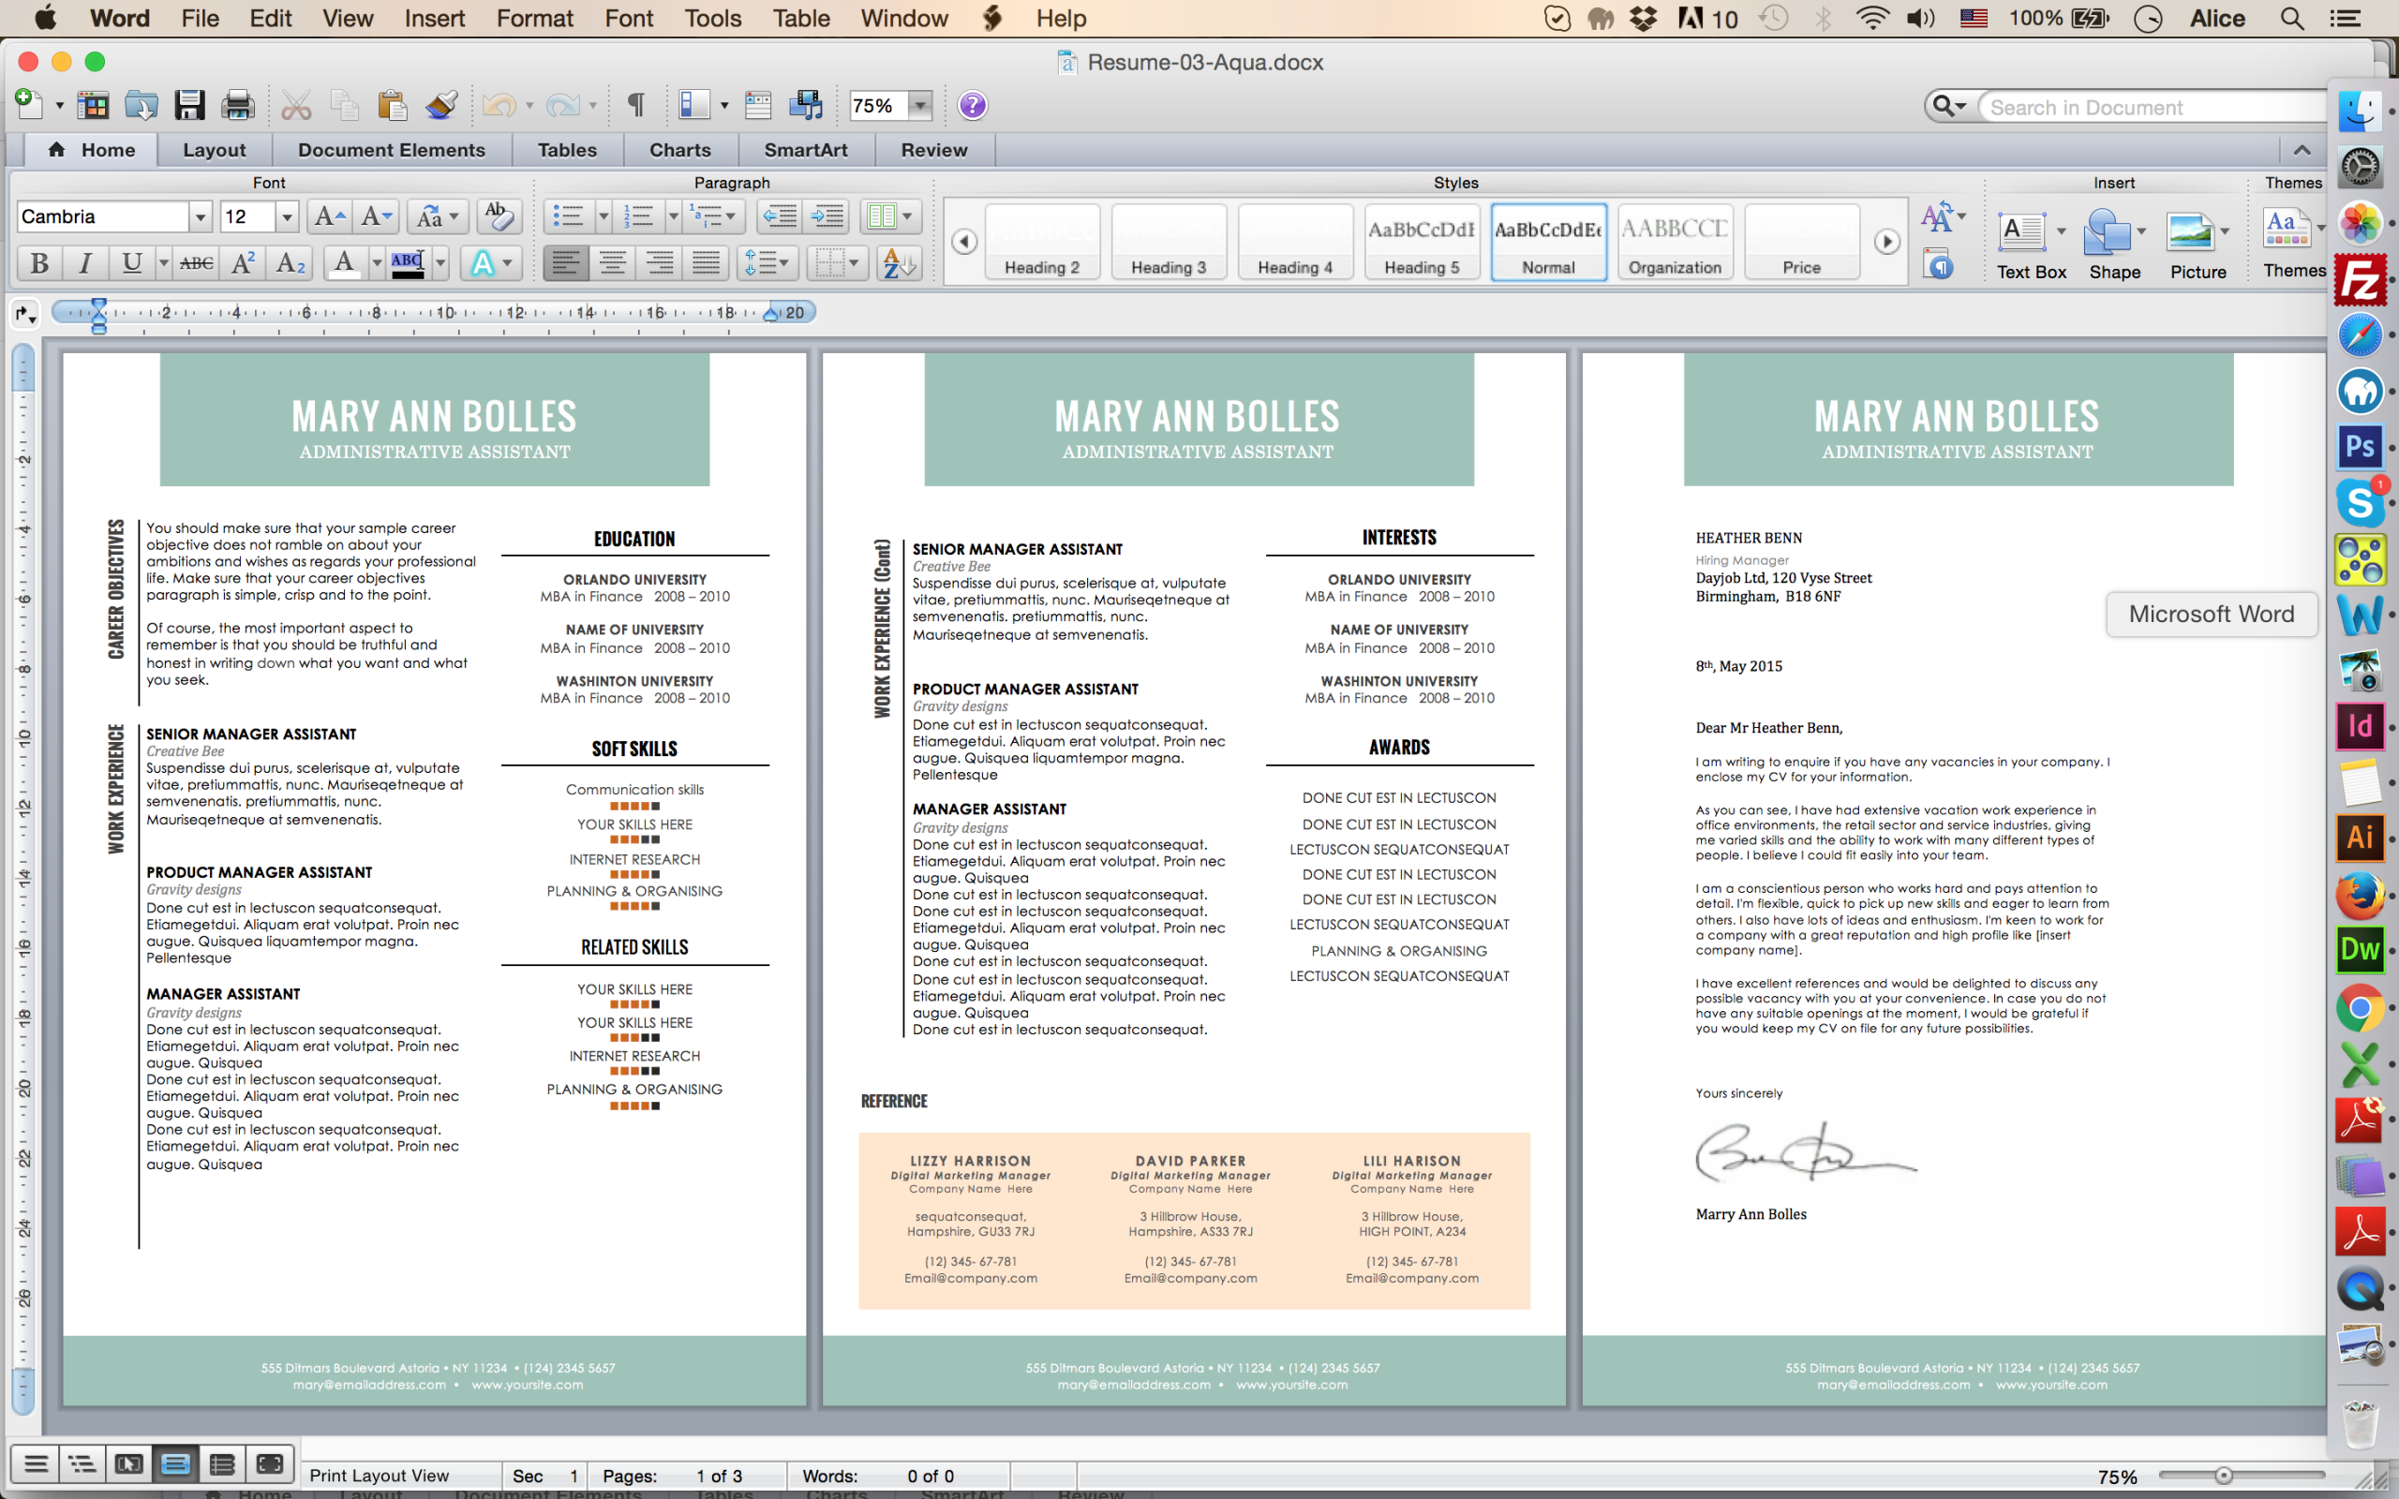
Task: Toggle Strikethrough formatting
Action: coord(196,262)
